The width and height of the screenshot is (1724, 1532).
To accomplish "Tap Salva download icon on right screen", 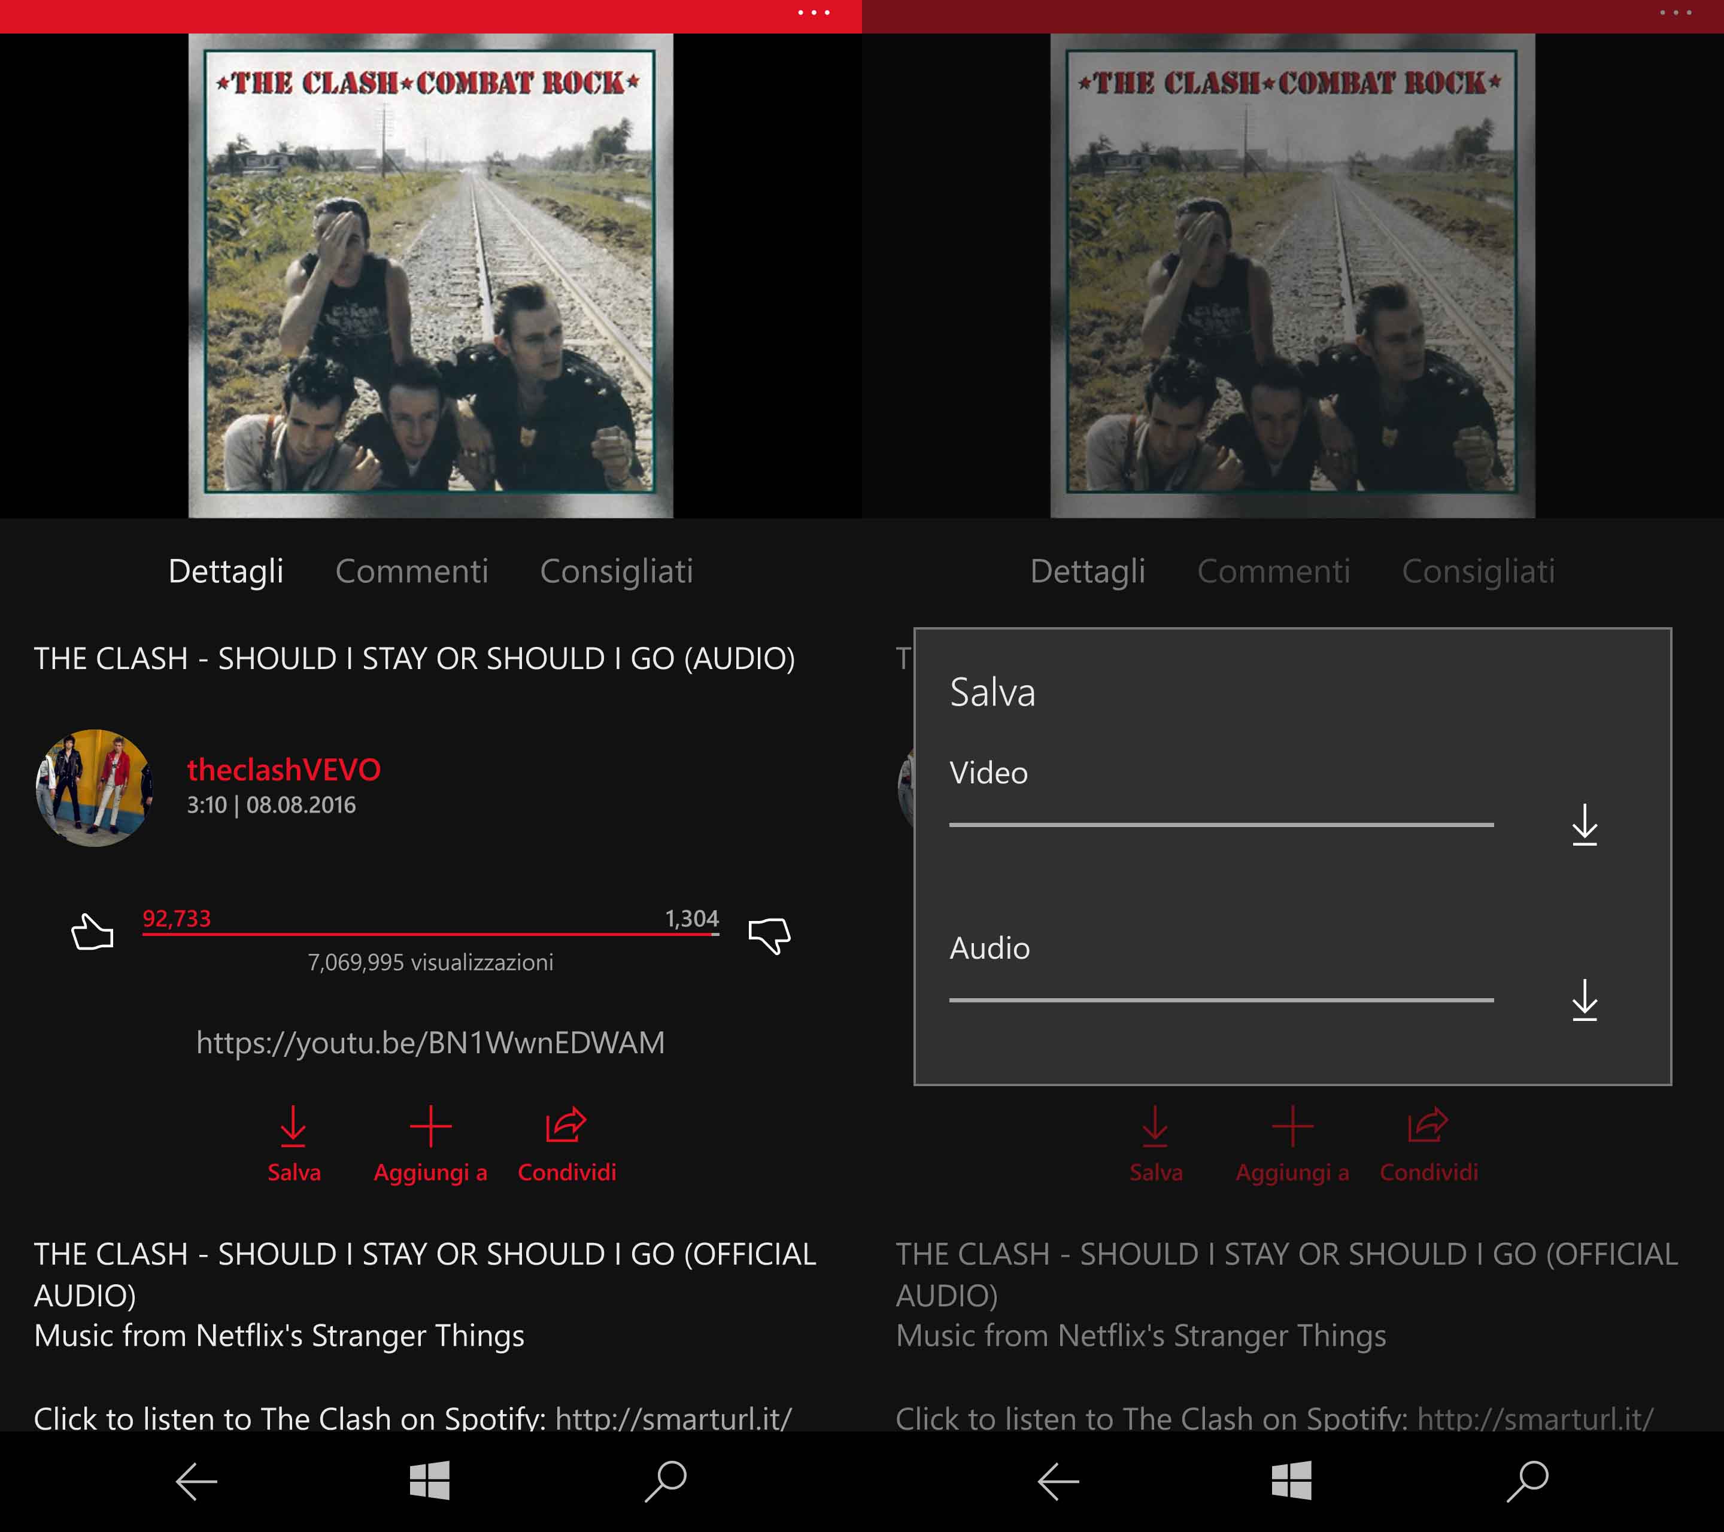I will coord(1155,1126).
